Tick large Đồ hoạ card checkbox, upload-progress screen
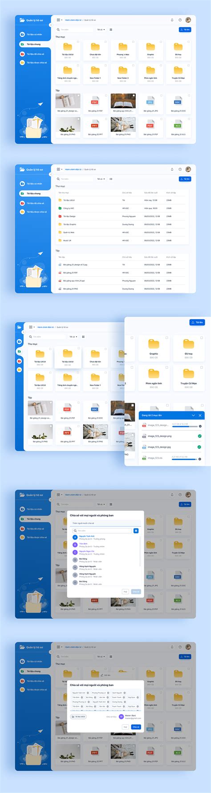 coord(202,338)
